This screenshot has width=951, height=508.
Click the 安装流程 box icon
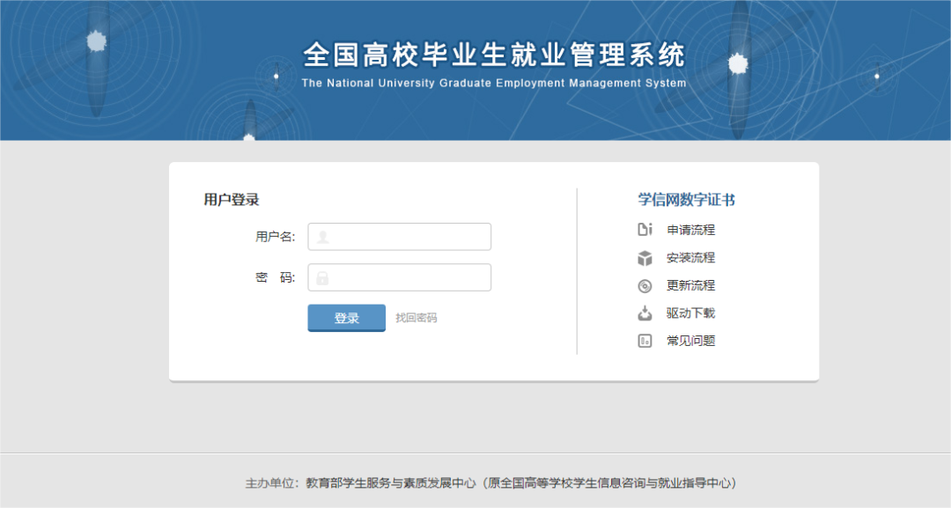(x=645, y=258)
